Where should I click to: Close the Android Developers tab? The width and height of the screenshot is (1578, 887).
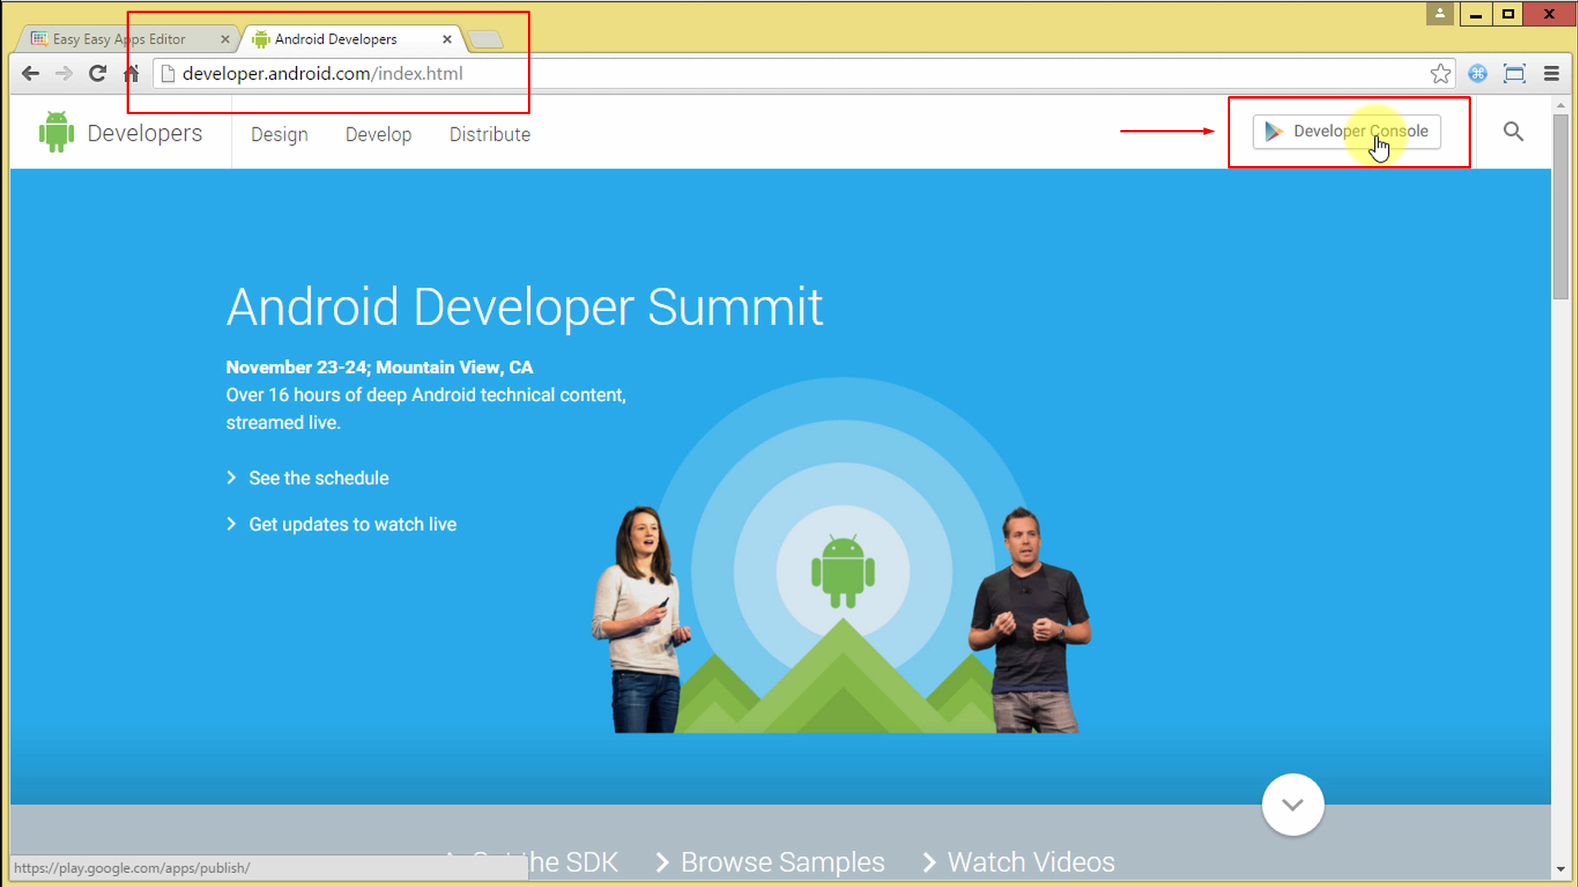point(447,39)
